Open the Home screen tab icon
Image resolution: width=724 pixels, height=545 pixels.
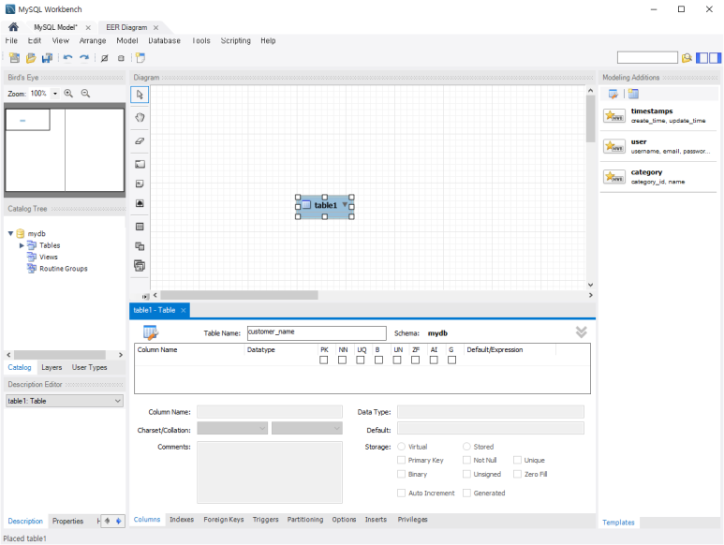click(x=13, y=27)
